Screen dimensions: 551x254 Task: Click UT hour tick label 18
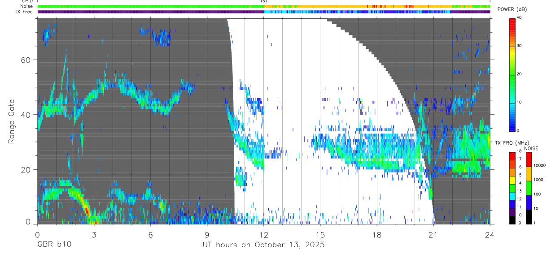[x=377, y=235]
